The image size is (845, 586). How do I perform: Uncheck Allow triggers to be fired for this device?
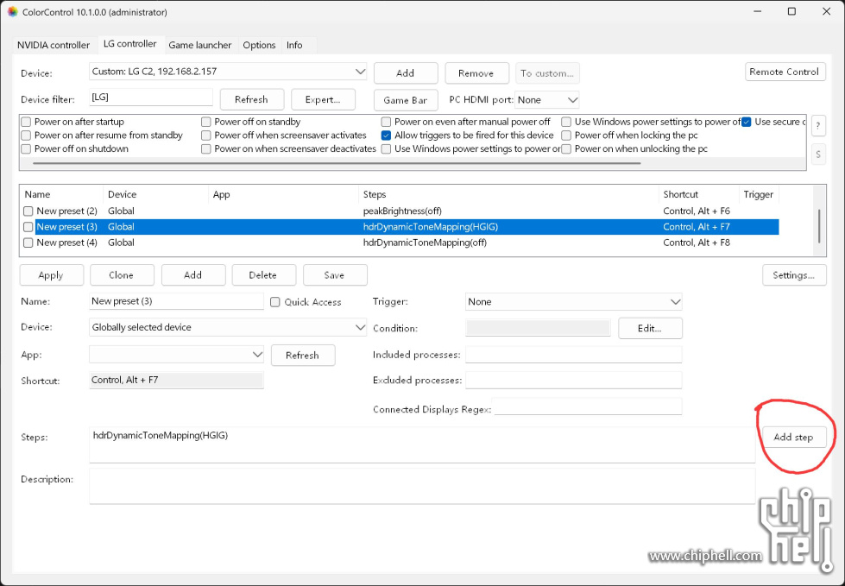click(386, 135)
